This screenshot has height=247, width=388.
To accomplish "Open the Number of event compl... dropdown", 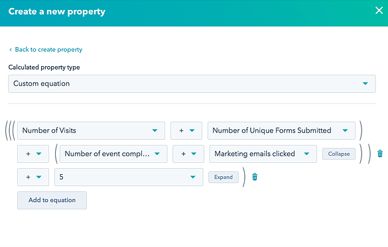I will [113, 154].
